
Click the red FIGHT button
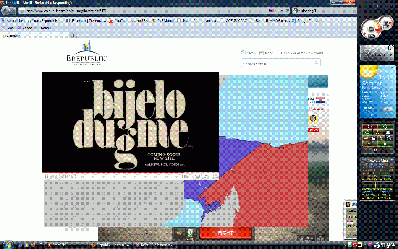226,233
